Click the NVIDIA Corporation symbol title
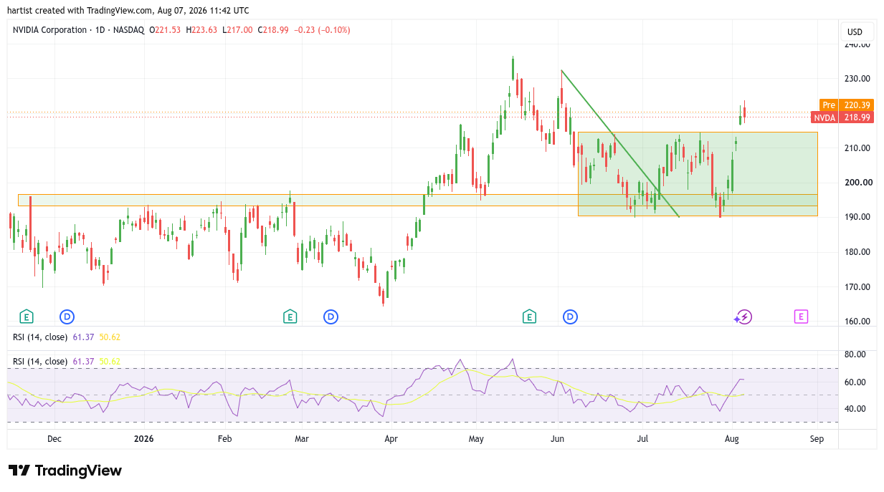Image resolution: width=884 pixels, height=492 pixels. pos(49,30)
